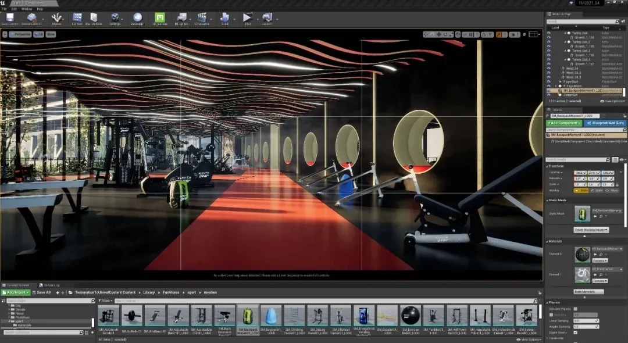The height and width of the screenshot is (343, 628).
Task: Click Blueprint/Add Script button
Action: (605, 123)
